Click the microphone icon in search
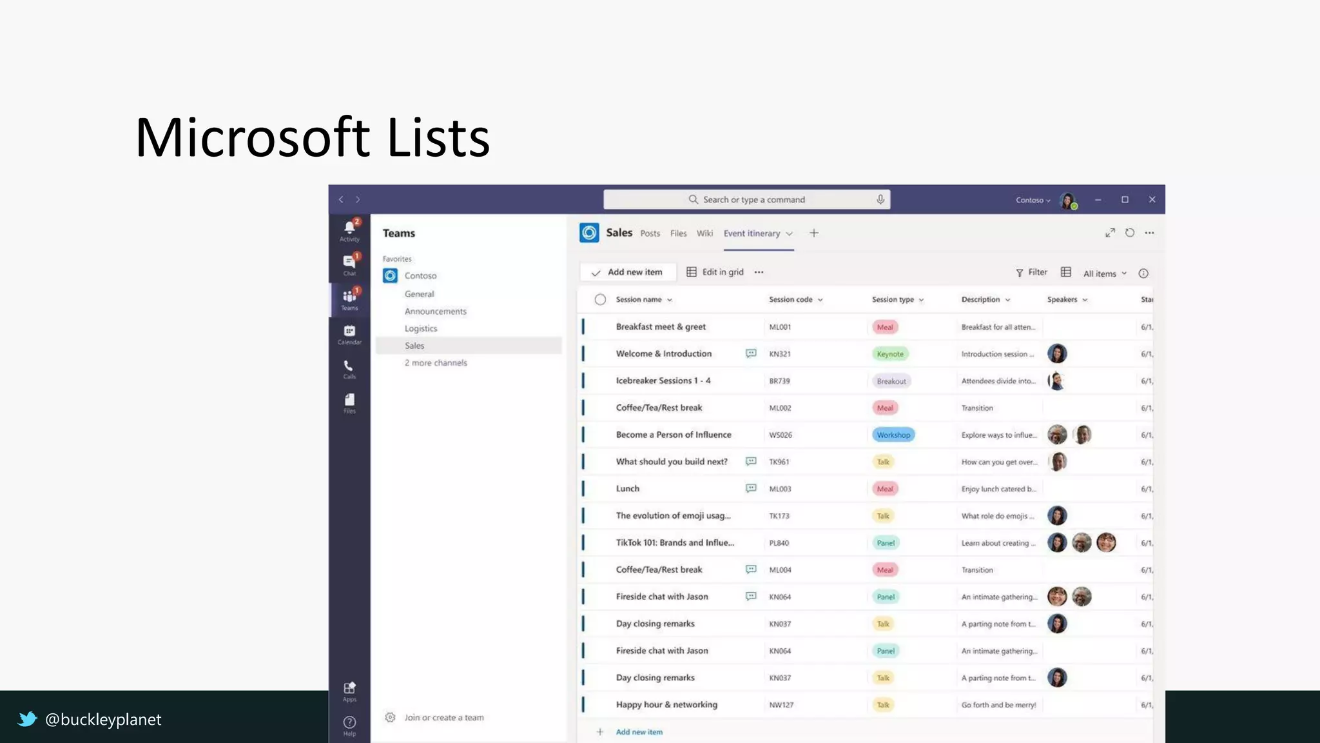Viewport: 1320px width, 743px height. tap(880, 199)
